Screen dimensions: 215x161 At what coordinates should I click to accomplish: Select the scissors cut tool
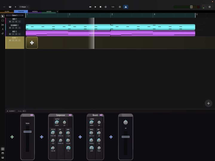(x=3, y=25)
